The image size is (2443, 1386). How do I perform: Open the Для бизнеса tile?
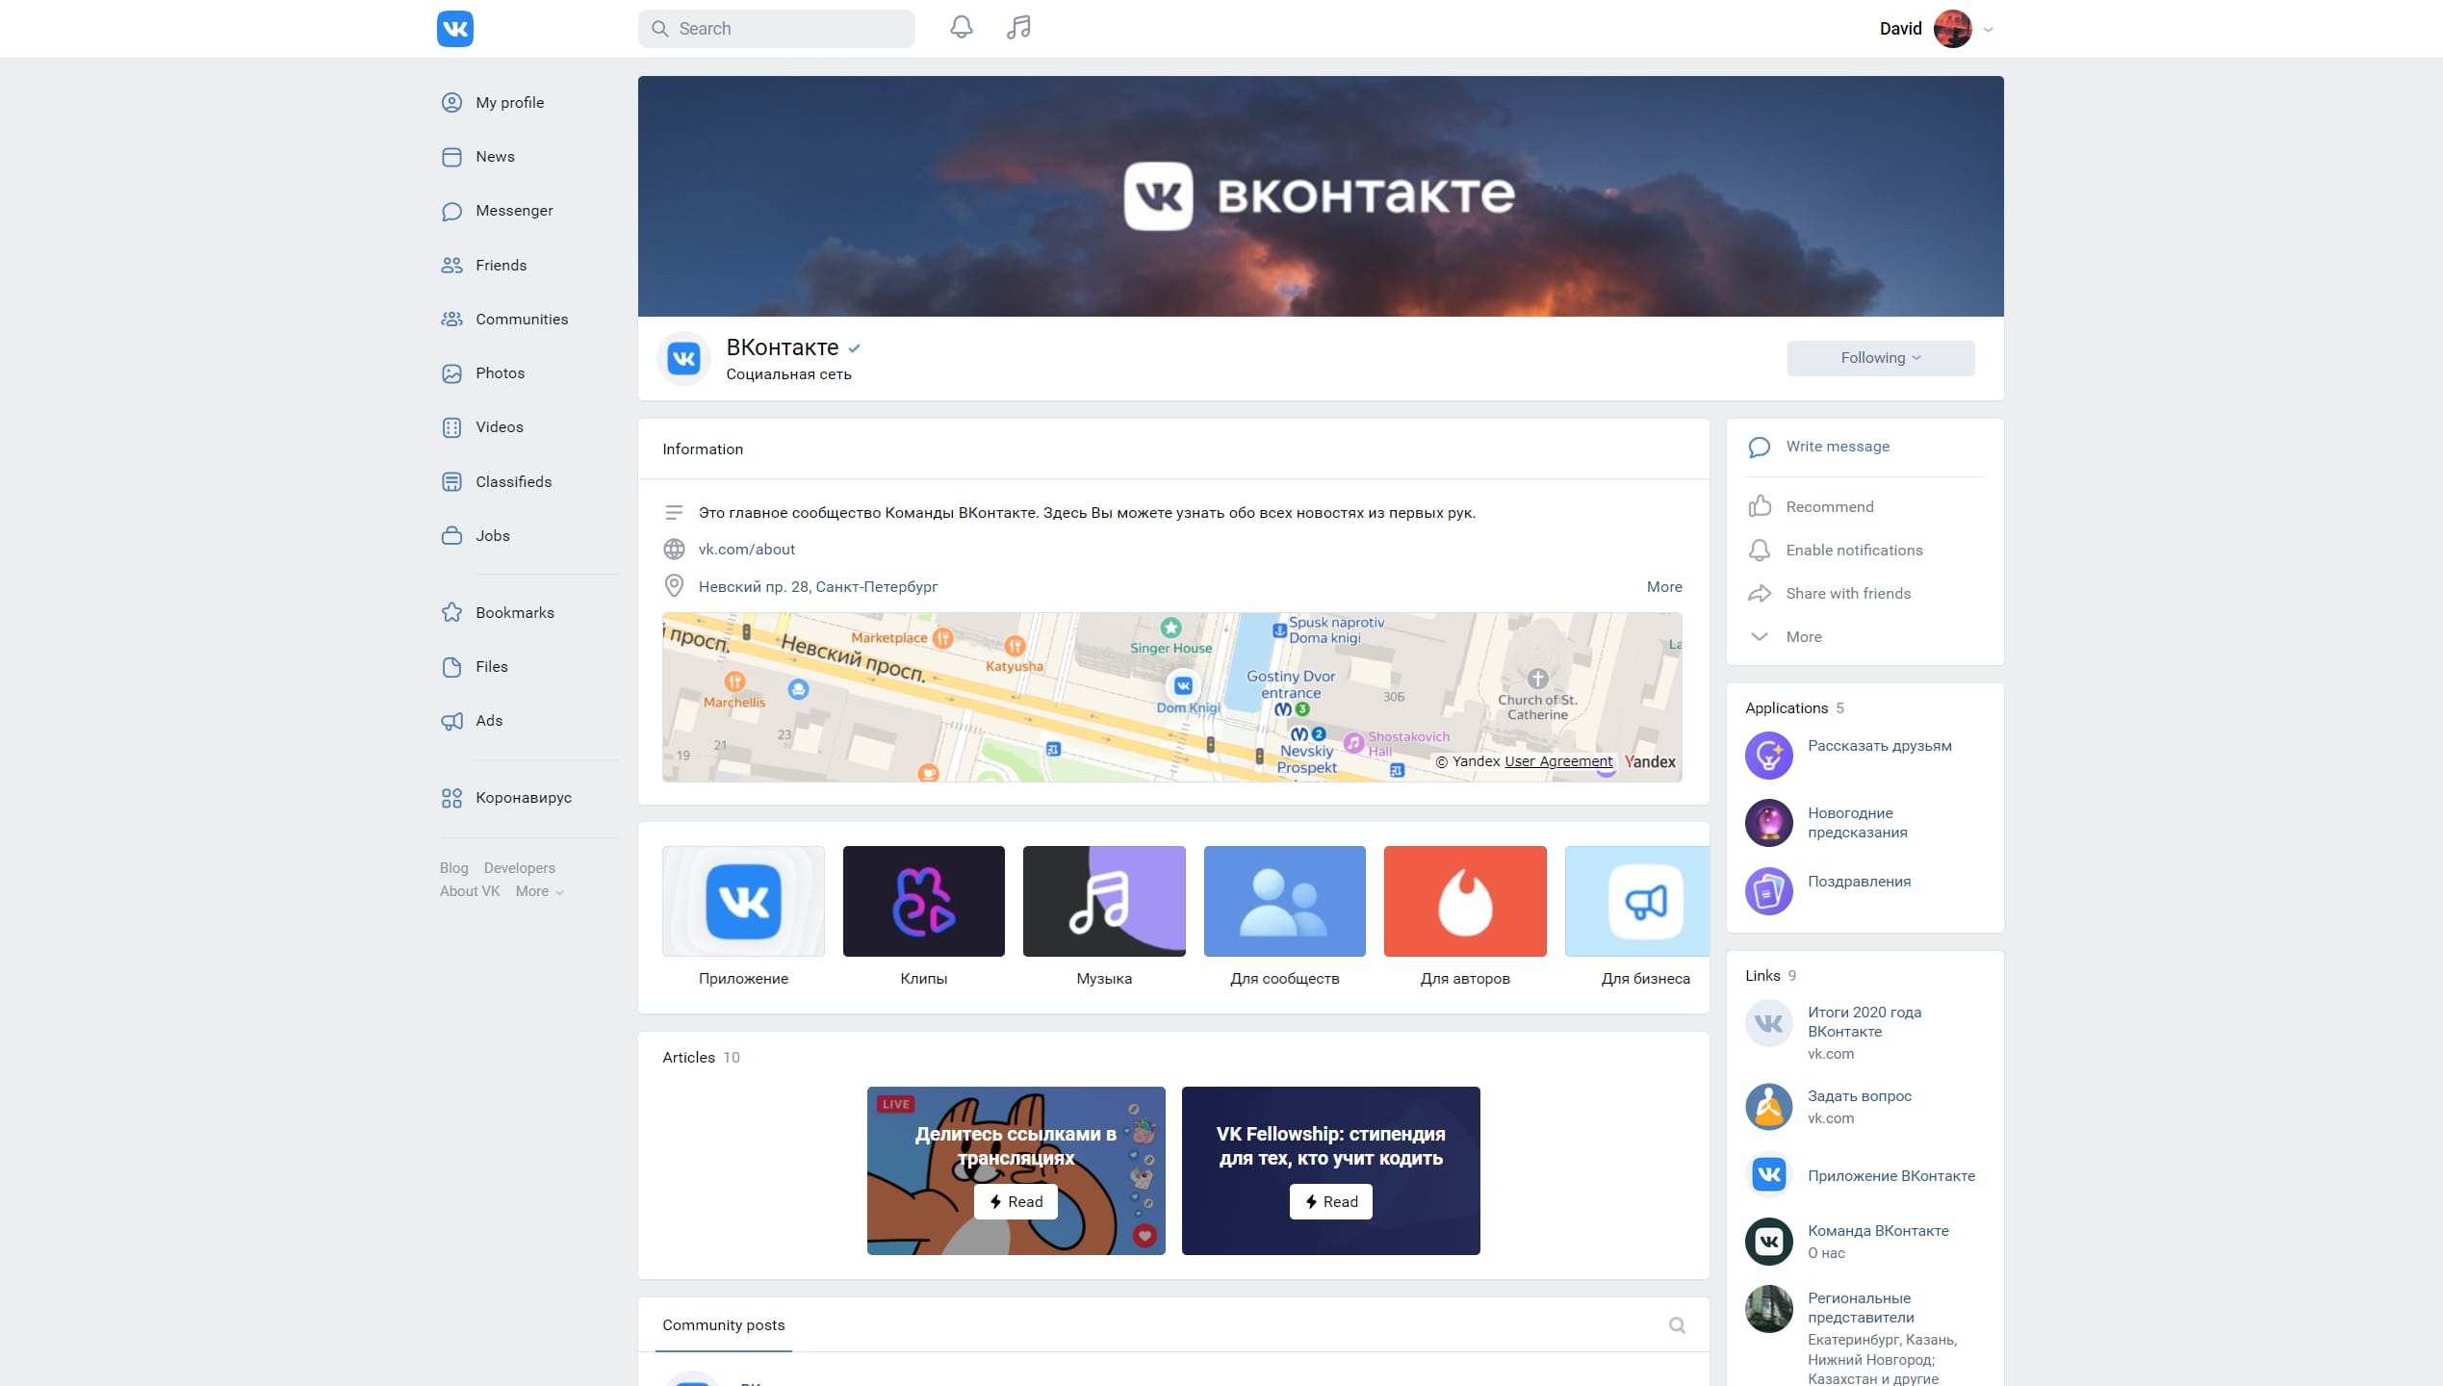(x=1637, y=916)
